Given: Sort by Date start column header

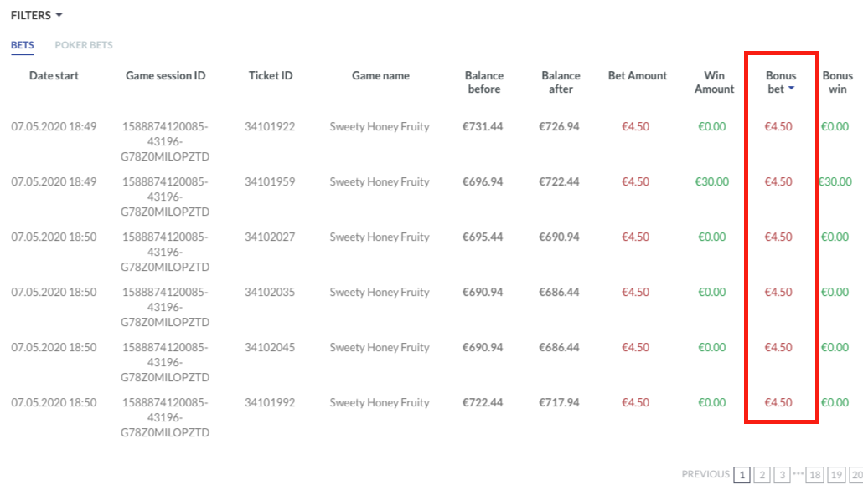Looking at the screenshot, I should click(x=54, y=76).
